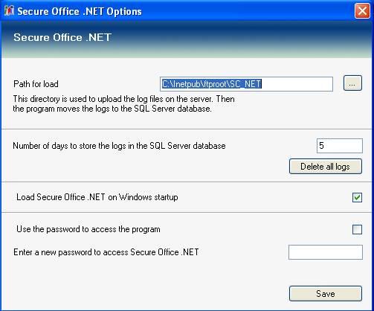374x311 pixels.
Task: Click the Delete all logs button
Action: click(x=326, y=167)
